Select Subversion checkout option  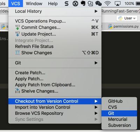pyautogui.click(x=119, y=125)
